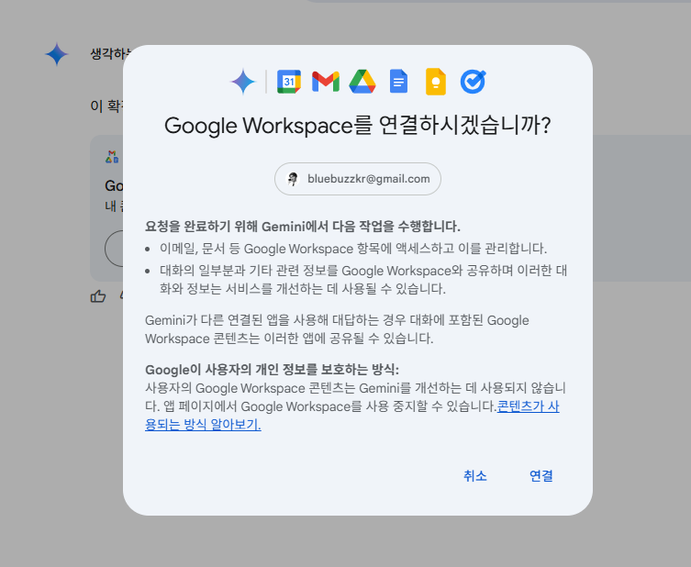Click the Google Keep icon
The image size is (691, 567).
436,82
